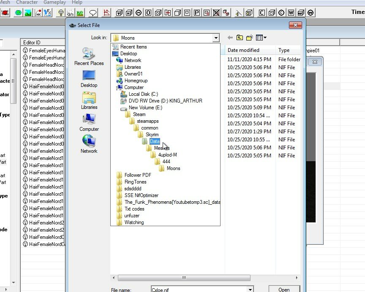365x292 pixels.
Task: Click the 3D cube icon labeled O
Action: [158, 13]
